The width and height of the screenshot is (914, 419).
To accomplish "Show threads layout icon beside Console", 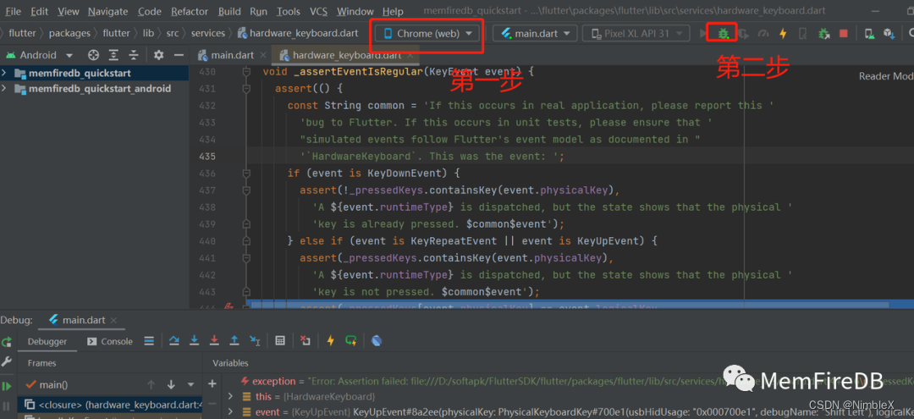I will pos(149,341).
